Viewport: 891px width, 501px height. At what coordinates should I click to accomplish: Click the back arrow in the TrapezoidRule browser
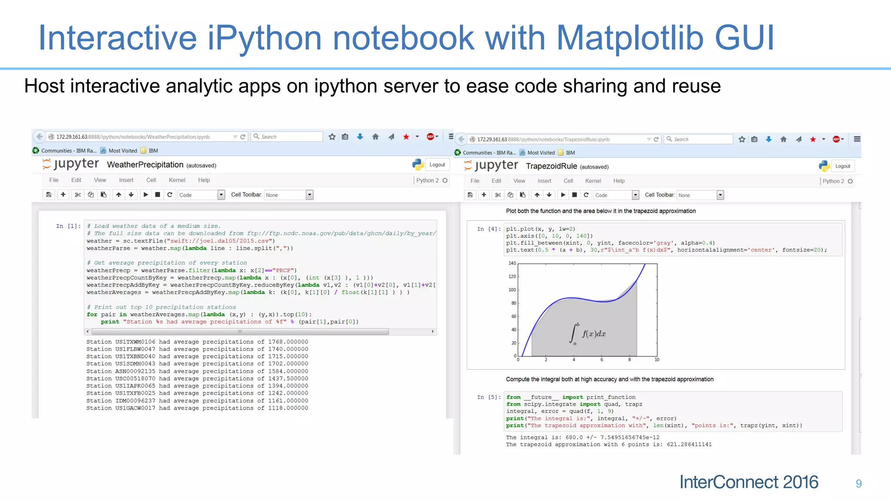tap(461, 139)
